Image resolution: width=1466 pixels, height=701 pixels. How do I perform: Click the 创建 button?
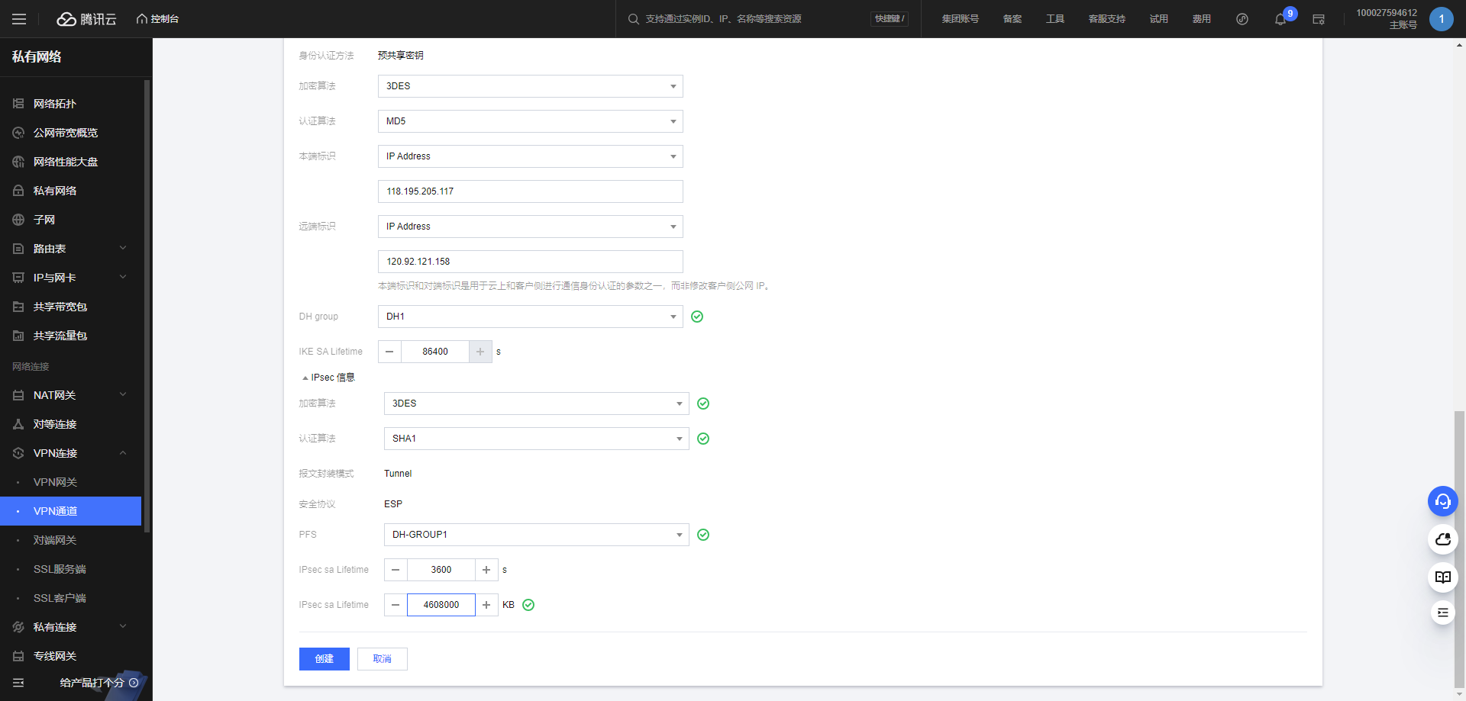tap(324, 659)
